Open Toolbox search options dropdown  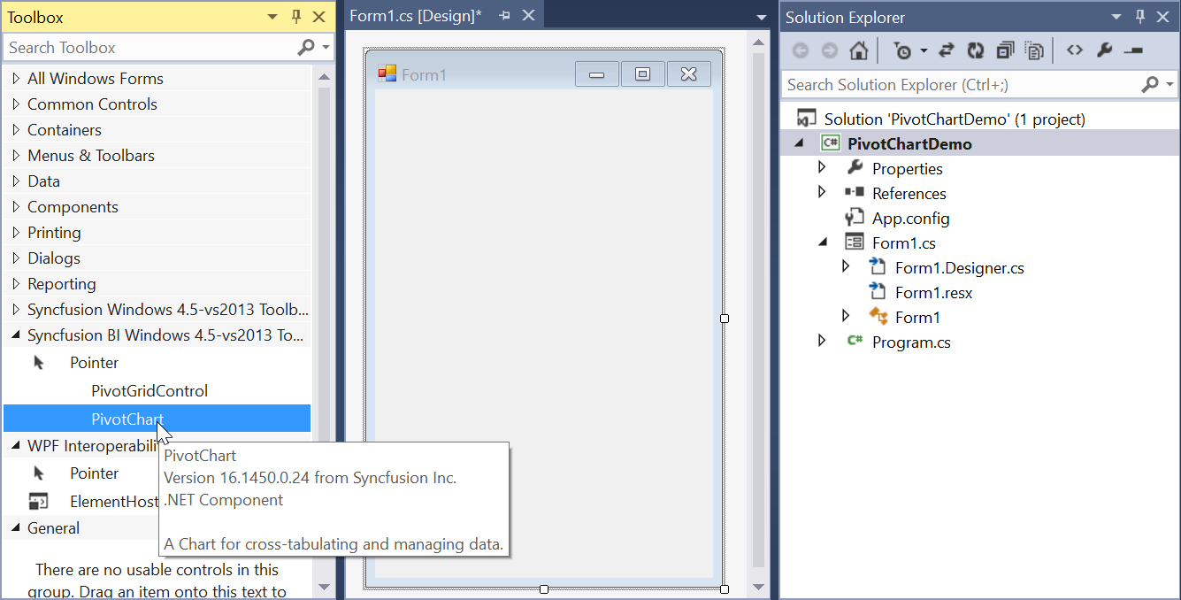(x=326, y=48)
